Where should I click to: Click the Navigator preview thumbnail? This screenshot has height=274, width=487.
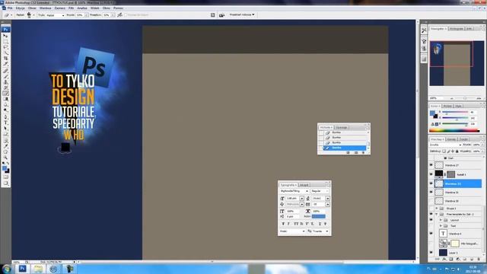point(457,63)
